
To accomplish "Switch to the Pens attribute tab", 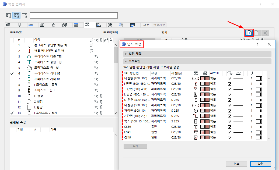I will pyautogui.click(x=20, y=25).
